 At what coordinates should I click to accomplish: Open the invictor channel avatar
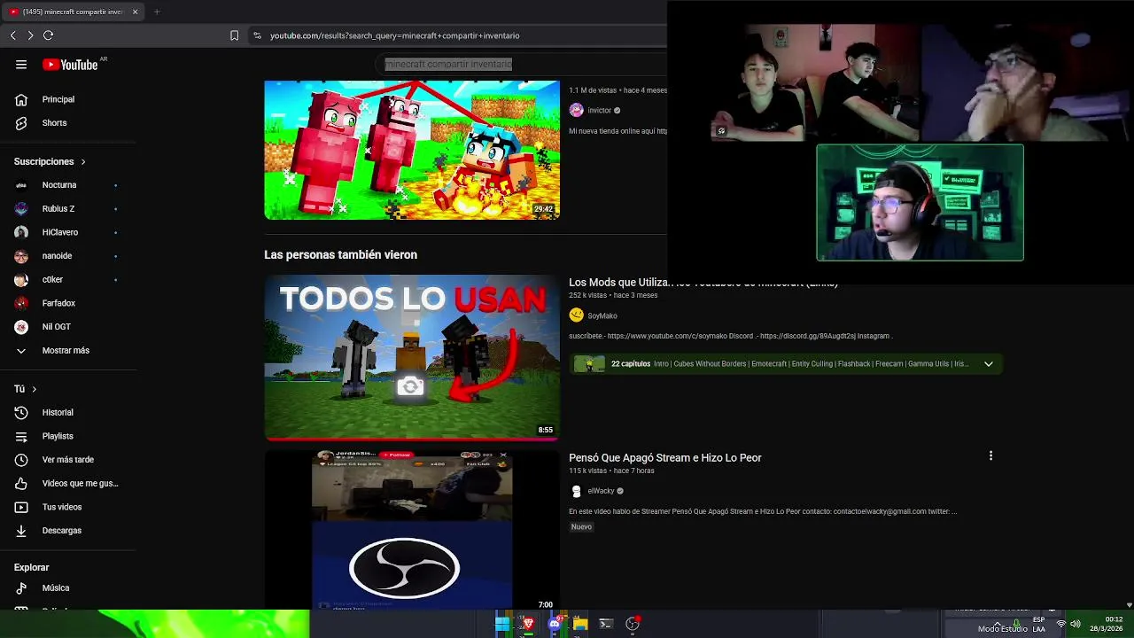point(576,110)
